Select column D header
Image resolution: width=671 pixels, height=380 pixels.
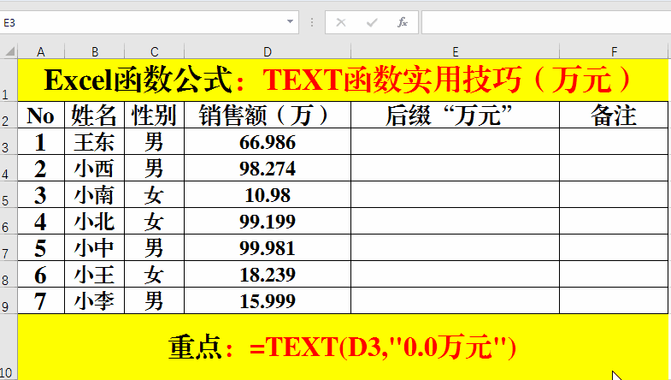268,51
